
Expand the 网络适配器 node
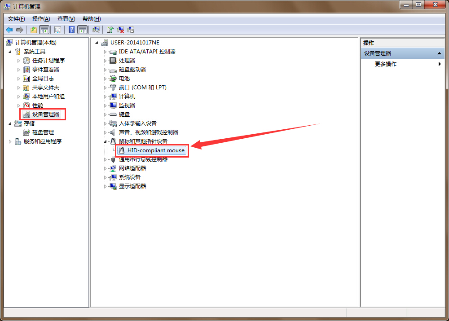(x=106, y=168)
